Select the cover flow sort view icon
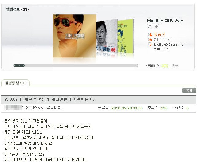This screenshot has width=212, height=167. coord(165,66)
